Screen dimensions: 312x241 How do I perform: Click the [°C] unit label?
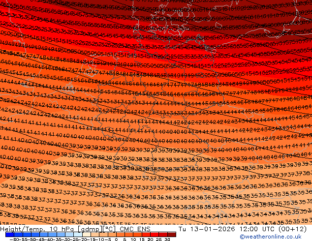[x=109, y=229]
